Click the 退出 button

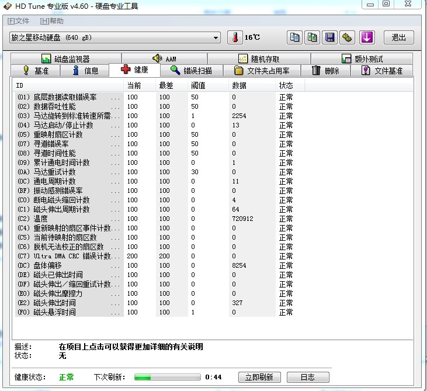[x=399, y=37]
